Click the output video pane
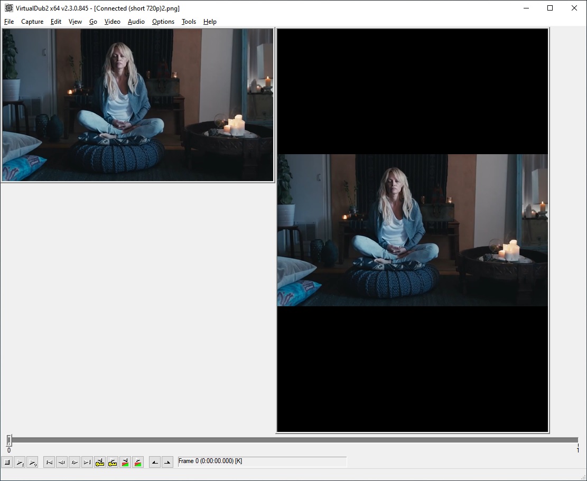The width and height of the screenshot is (587, 481). (413, 230)
